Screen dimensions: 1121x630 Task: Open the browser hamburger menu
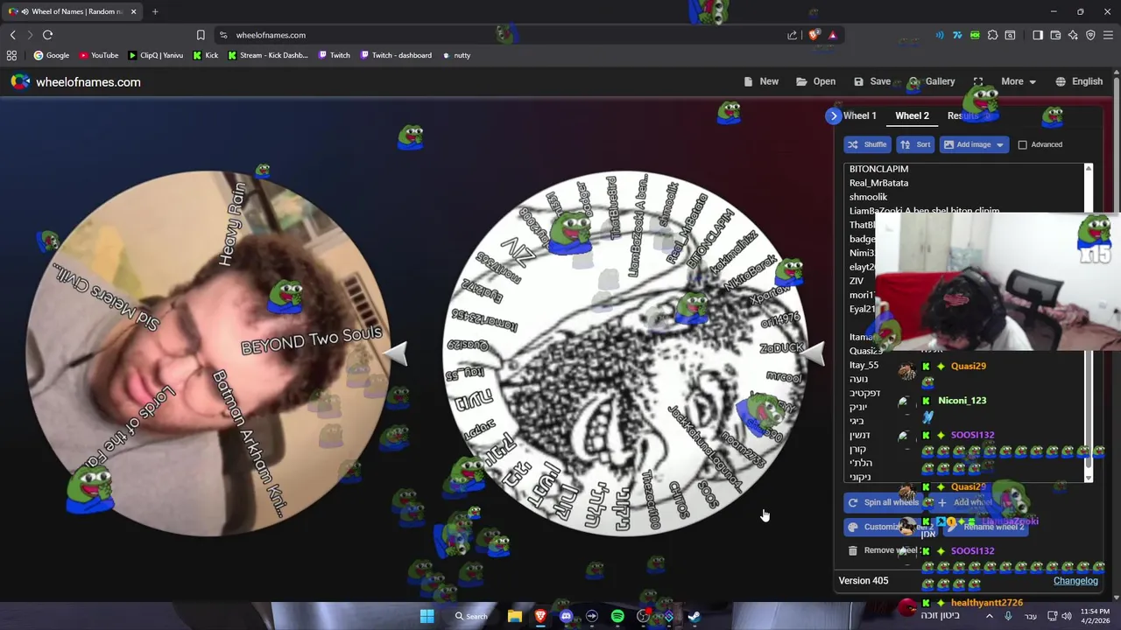tap(1108, 35)
